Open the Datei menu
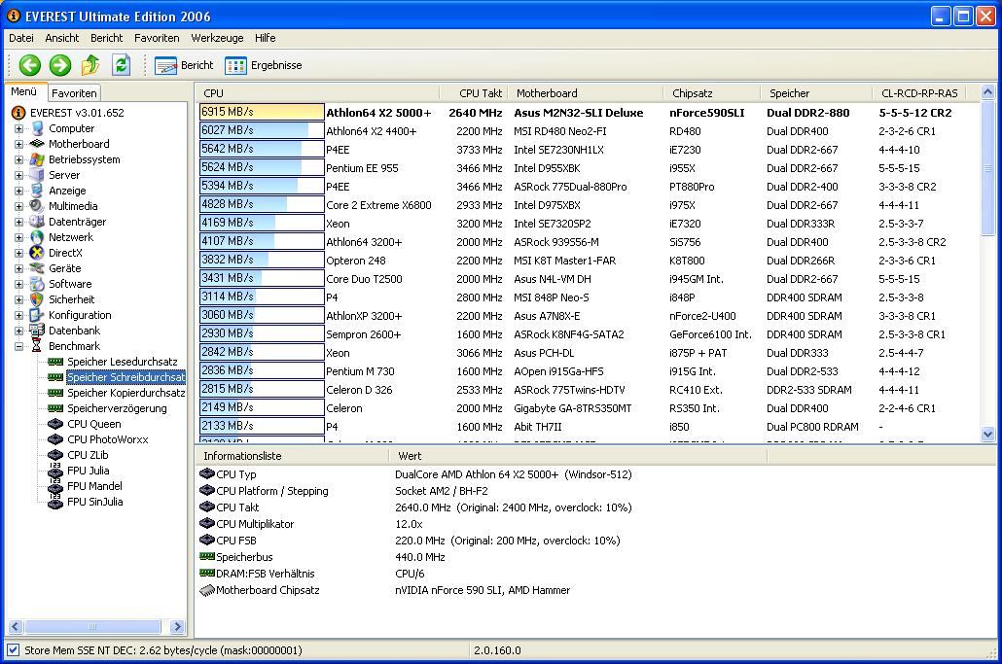 [x=21, y=38]
